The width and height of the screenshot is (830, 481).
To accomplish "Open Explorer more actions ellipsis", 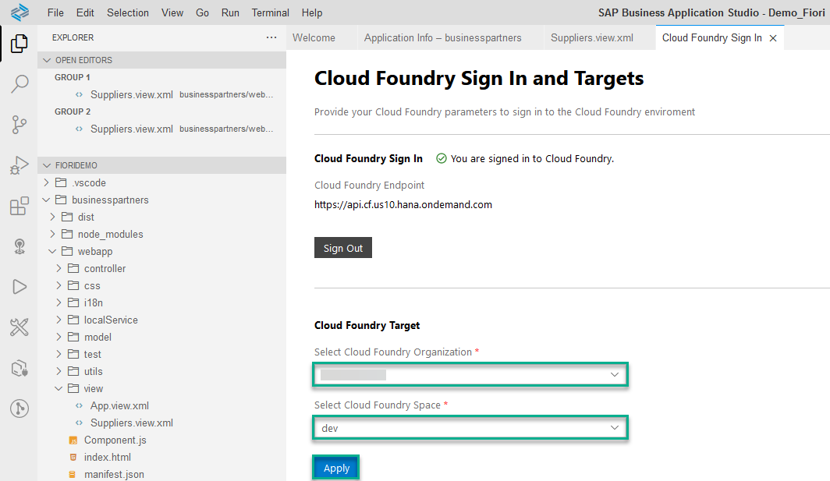I will click(271, 37).
